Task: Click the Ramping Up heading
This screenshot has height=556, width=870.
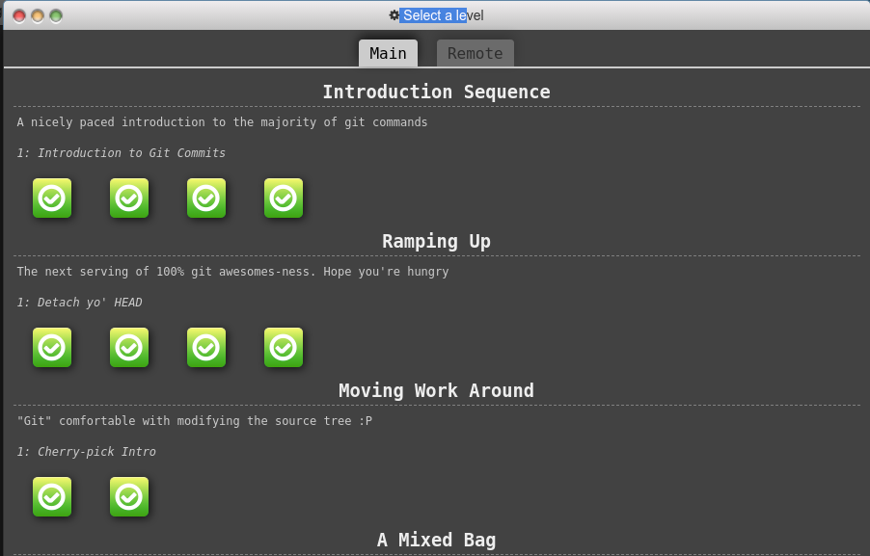Action: tap(437, 242)
